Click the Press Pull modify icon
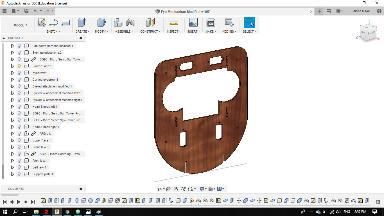Viewport: 384px width, 216px height. point(101,22)
